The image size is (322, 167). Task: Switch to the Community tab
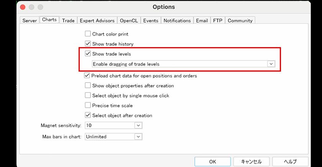pyautogui.click(x=240, y=21)
